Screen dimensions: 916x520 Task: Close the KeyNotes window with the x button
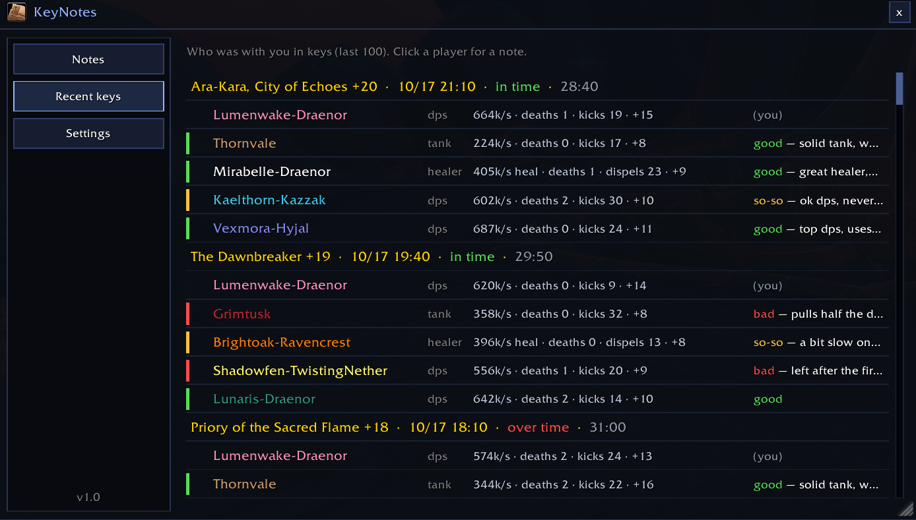click(899, 13)
